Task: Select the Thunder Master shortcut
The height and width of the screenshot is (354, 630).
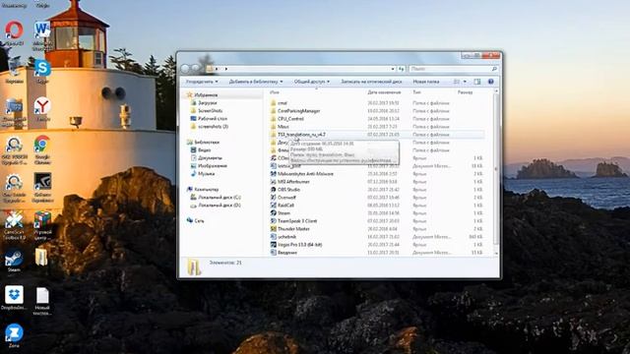Action: pos(293,229)
